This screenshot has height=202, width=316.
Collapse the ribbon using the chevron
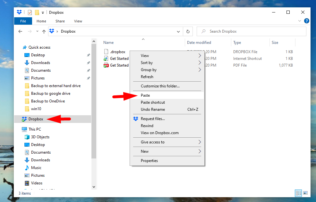coord(300,21)
